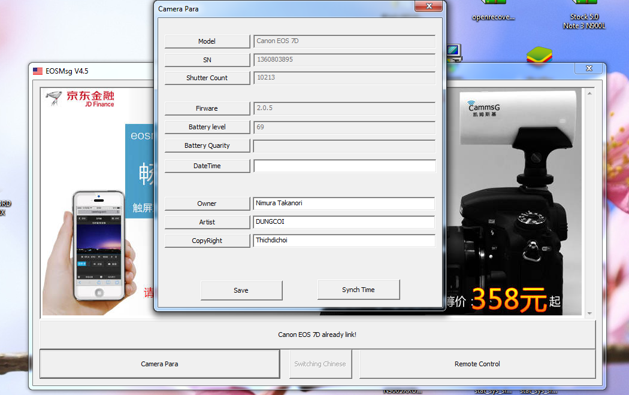Click the JD Finance ad logo
Image resolution: width=629 pixels, height=395 pixels.
(80, 99)
